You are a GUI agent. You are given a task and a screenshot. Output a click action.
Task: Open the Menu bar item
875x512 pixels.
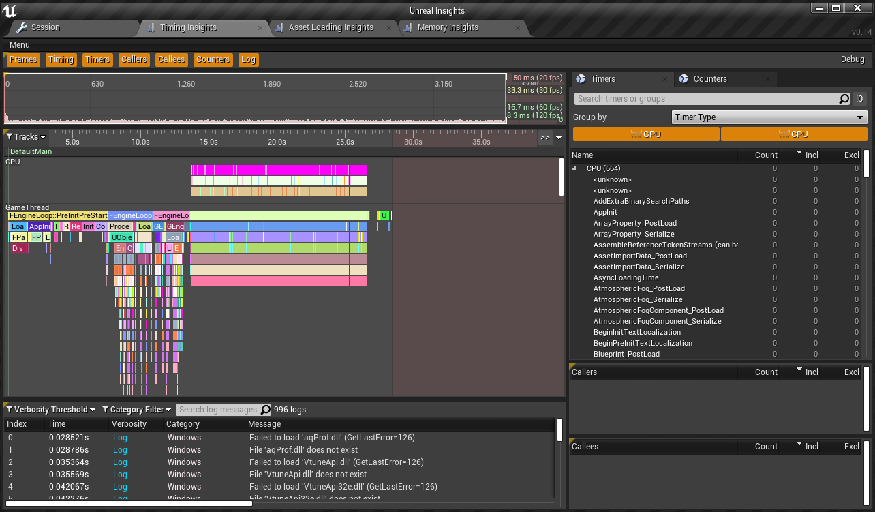tap(20, 45)
